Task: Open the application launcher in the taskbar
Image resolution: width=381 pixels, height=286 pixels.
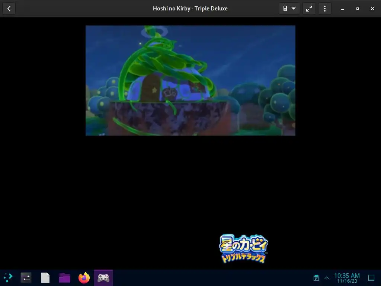Action: [8, 277]
